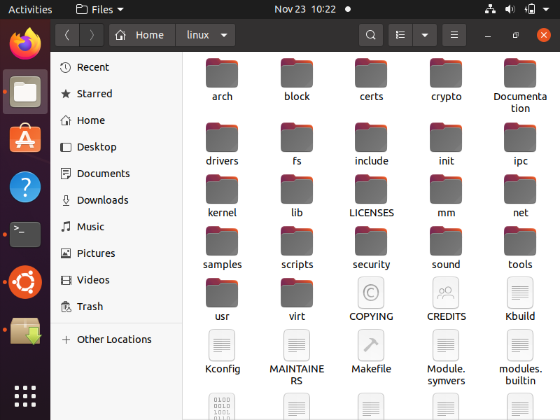Select Downloads in the sidebar
Screen dimensions: 560x420
tap(102, 200)
